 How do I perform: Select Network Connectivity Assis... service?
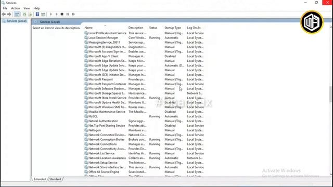(x=107, y=149)
